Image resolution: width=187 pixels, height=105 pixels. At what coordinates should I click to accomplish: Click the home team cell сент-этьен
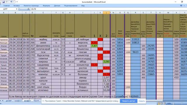43,87
